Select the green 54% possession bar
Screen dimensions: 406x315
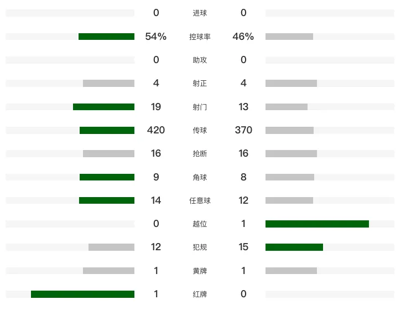point(106,37)
